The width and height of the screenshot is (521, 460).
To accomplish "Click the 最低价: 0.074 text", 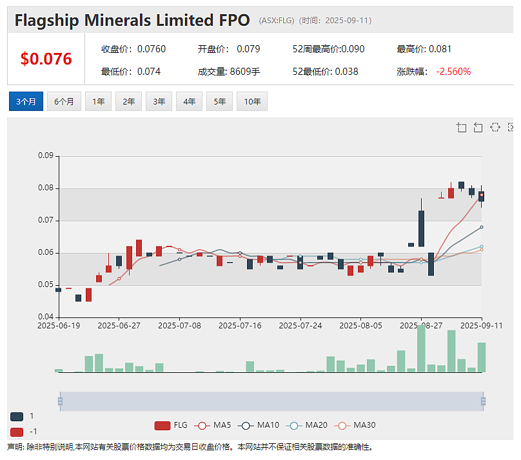I will point(131,72).
